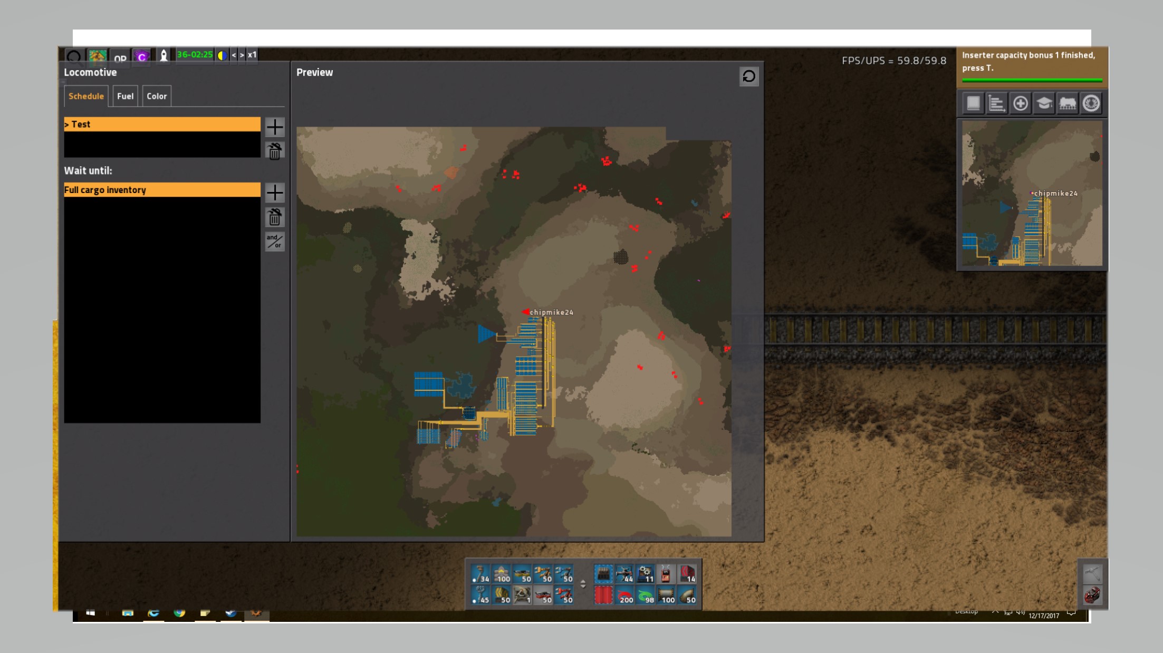Increase game speed with > button
This screenshot has width=1163, height=653.
pyautogui.click(x=242, y=55)
